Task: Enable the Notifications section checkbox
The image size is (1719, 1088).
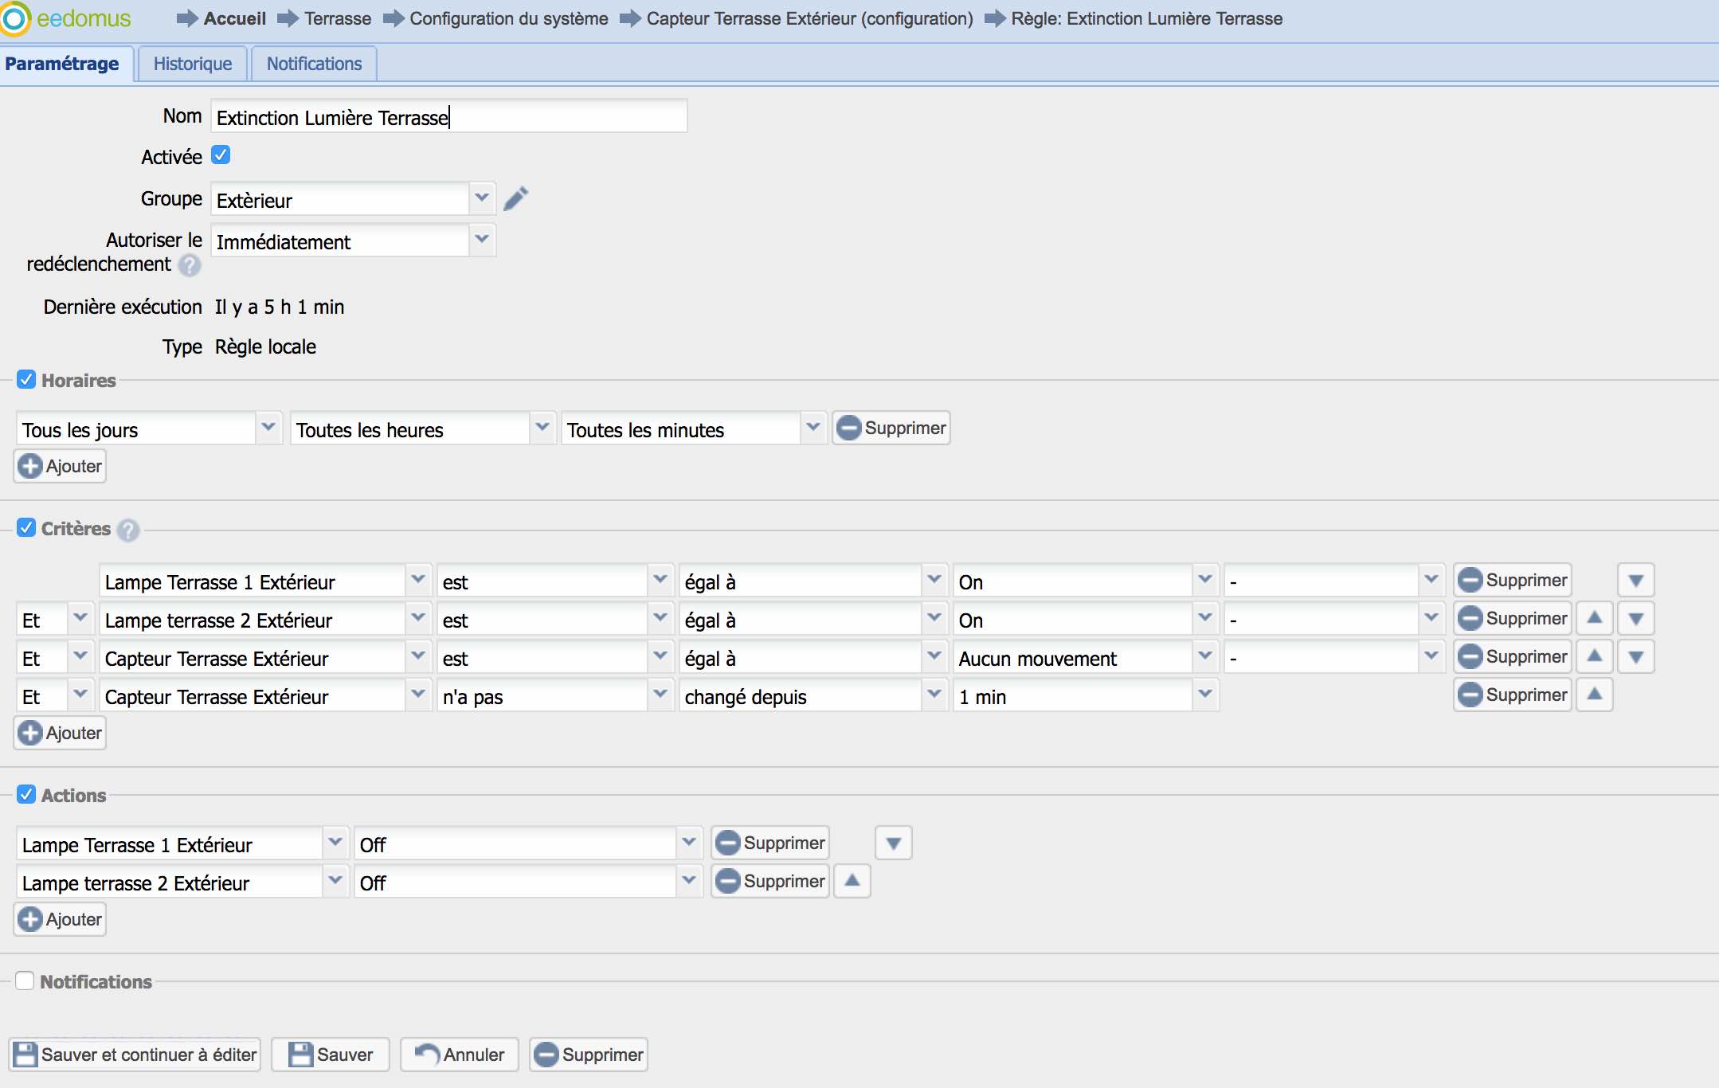Action: coord(25,981)
